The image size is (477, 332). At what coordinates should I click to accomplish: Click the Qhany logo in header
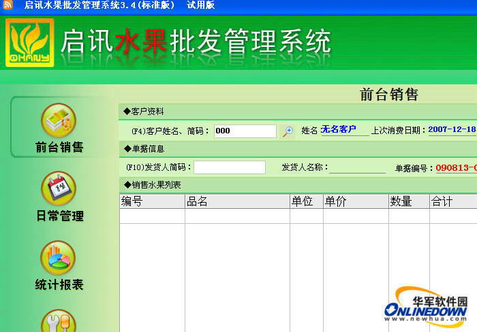pos(30,43)
